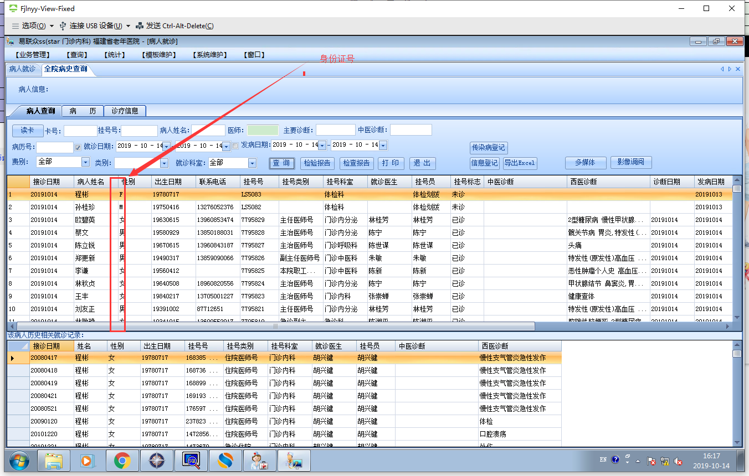The image size is (749, 476).
Task: Open the 发病日期 end date dropdown
Action: (x=383, y=145)
